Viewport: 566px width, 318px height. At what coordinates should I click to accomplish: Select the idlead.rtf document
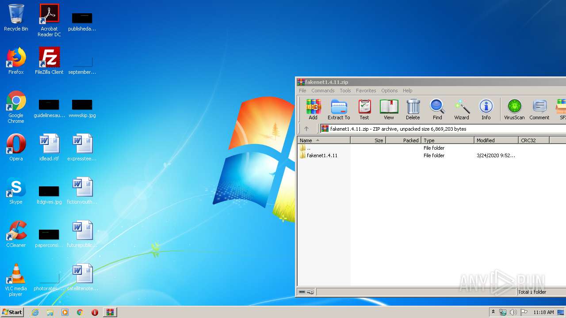(49, 148)
